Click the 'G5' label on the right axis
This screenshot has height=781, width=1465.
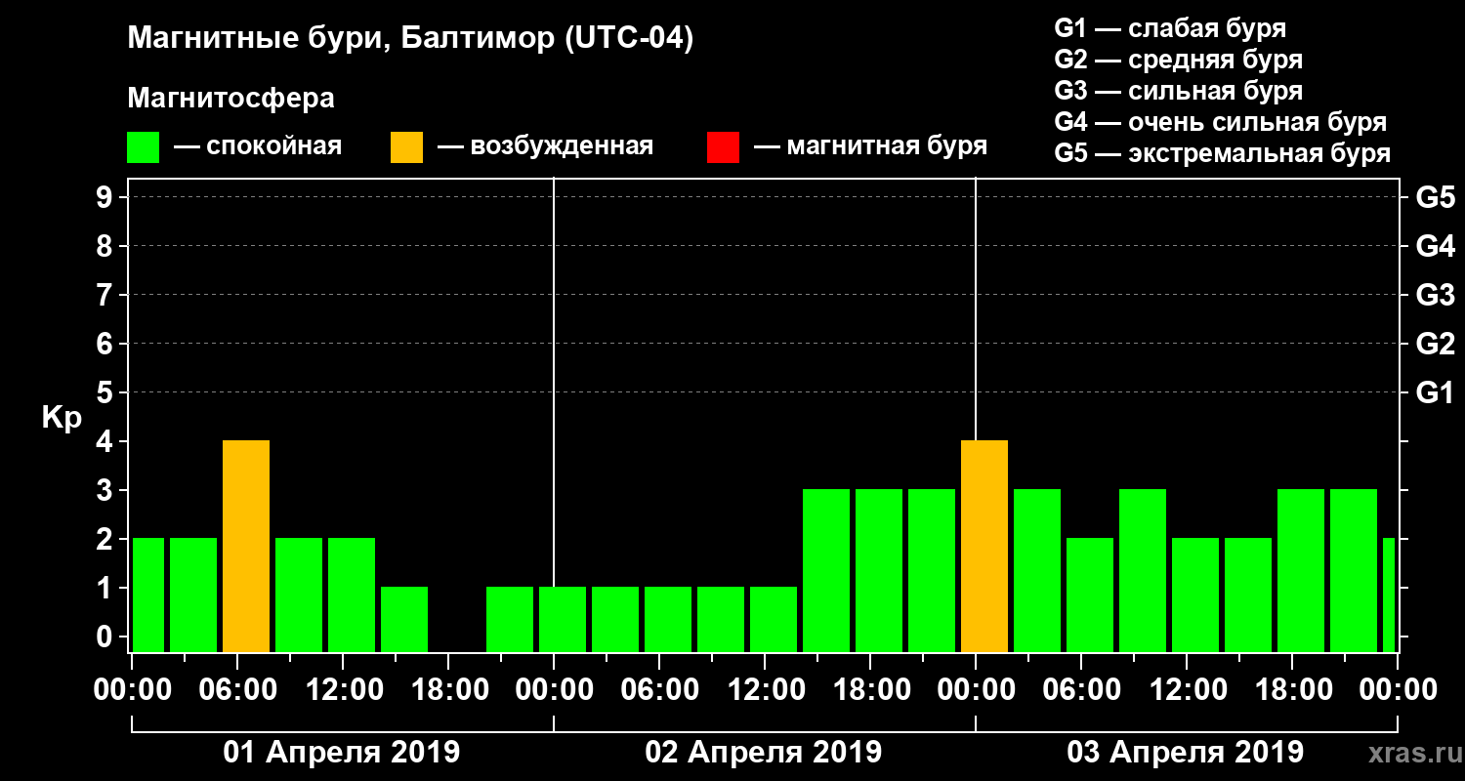coord(1435,197)
